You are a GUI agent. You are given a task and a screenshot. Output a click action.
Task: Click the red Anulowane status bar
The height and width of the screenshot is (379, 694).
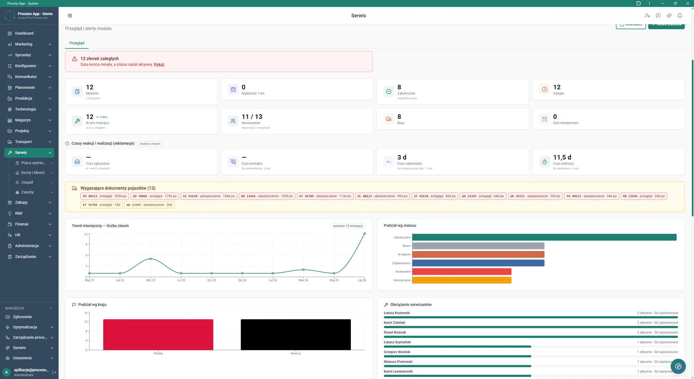(462, 271)
